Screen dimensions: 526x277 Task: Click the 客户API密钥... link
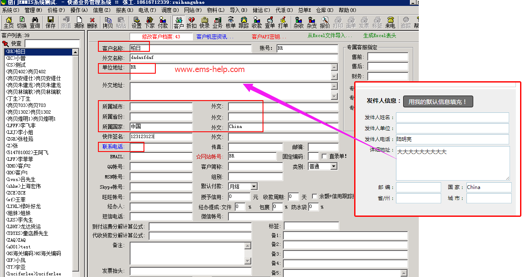pos(269,37)
